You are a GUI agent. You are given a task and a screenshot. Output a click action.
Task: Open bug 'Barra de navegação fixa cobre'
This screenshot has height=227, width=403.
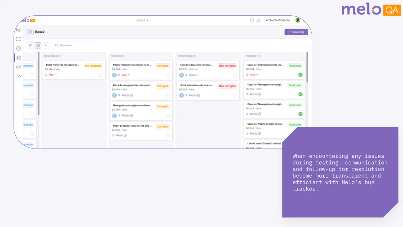pyautogui.click(x=132, y=85)
